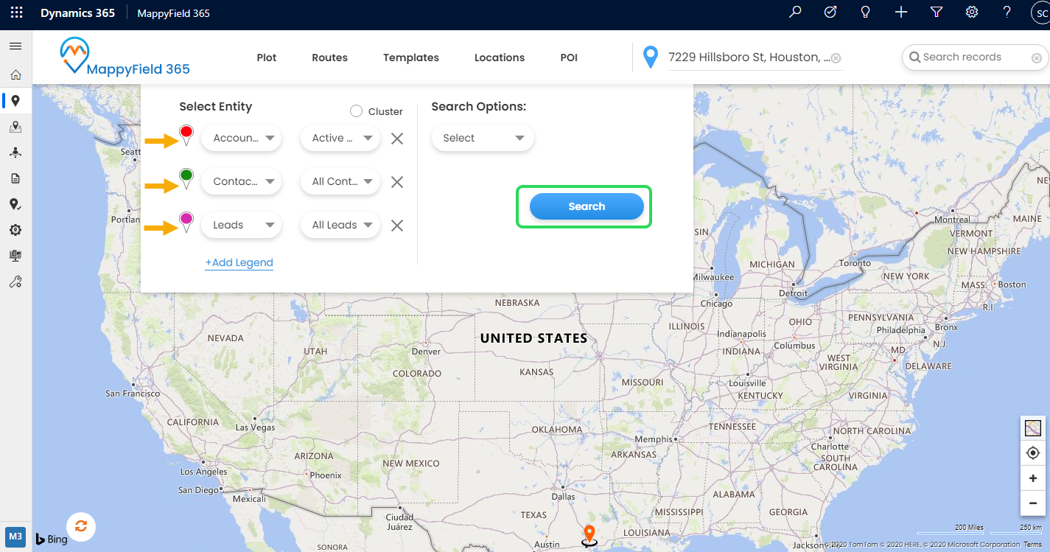Select the map pin icon in sidebar

[15, 101]
